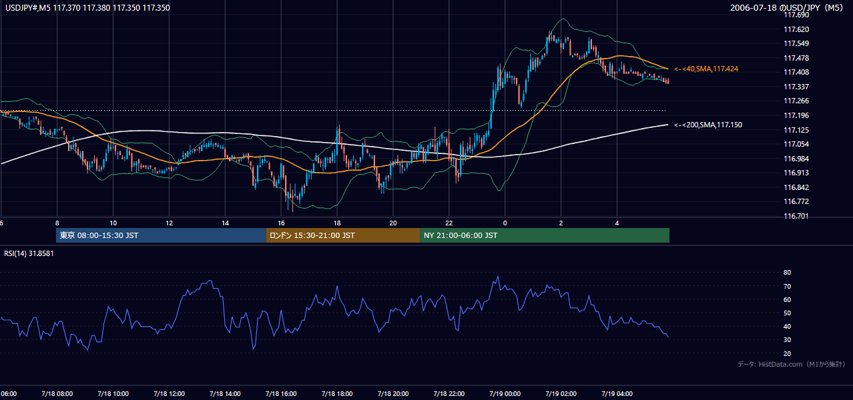Click the 7/18 10:00 time label
The image size is (853, 400).
pyautogui.click(x=113, y=394)
